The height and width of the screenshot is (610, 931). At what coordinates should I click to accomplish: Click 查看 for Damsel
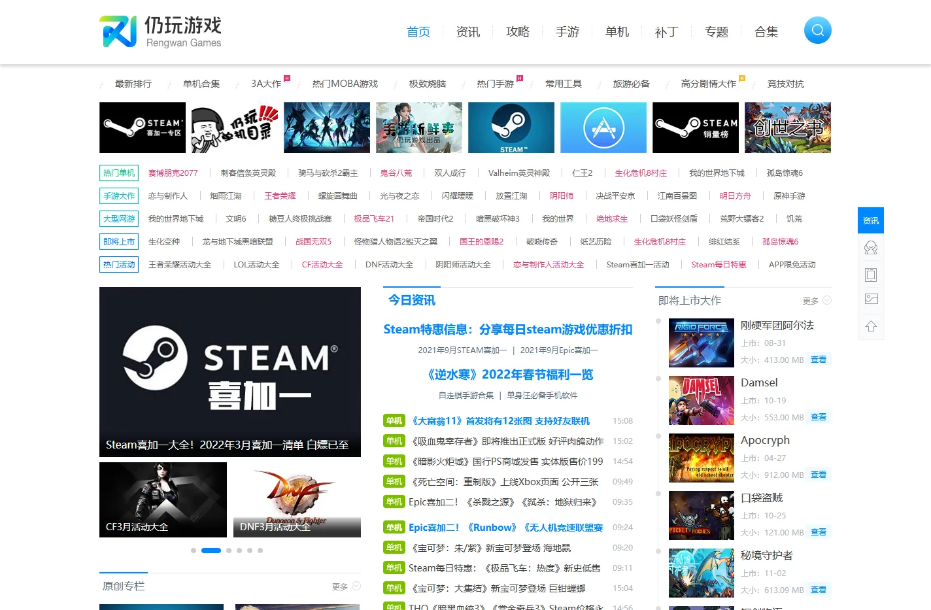tap(819, 417)
